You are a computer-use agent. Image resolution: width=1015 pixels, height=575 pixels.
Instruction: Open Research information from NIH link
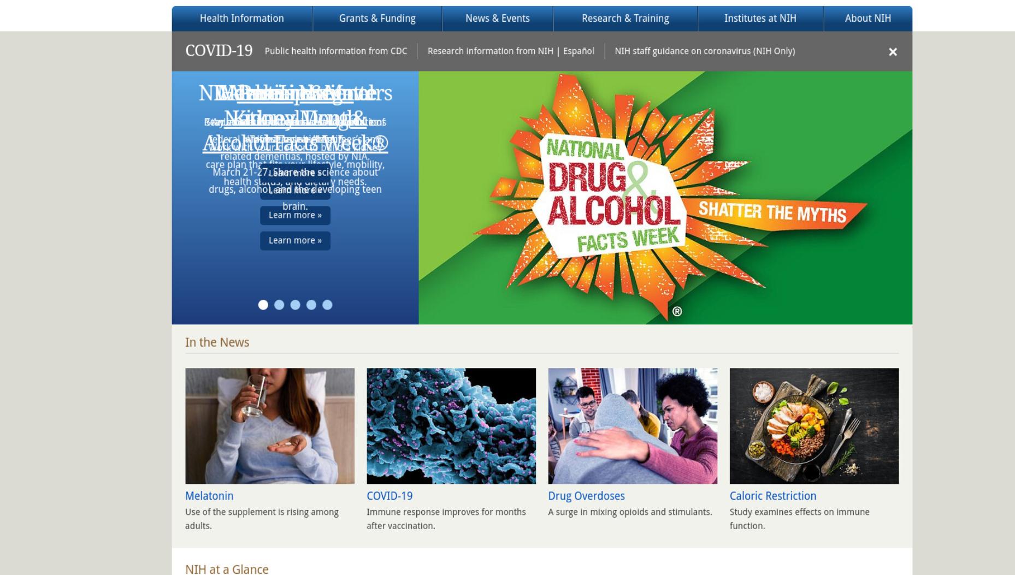[x=490, y=51]
